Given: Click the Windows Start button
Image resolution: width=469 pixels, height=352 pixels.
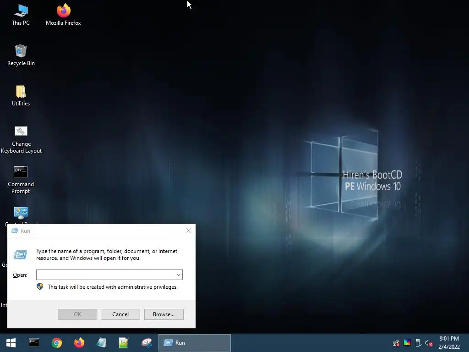Looking at the screenshot, I should (x=11, y=343).
